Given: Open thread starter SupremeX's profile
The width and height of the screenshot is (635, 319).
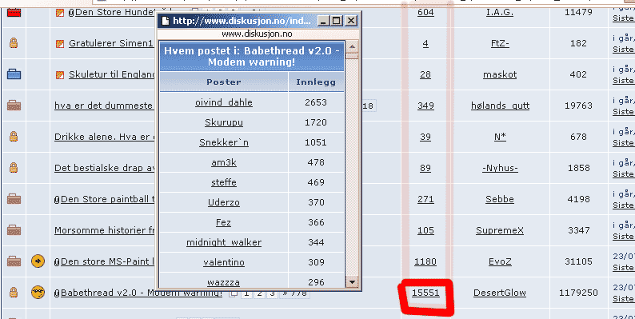Looking at the screenshot, I should pyautogui.click(x=500, y=230).
